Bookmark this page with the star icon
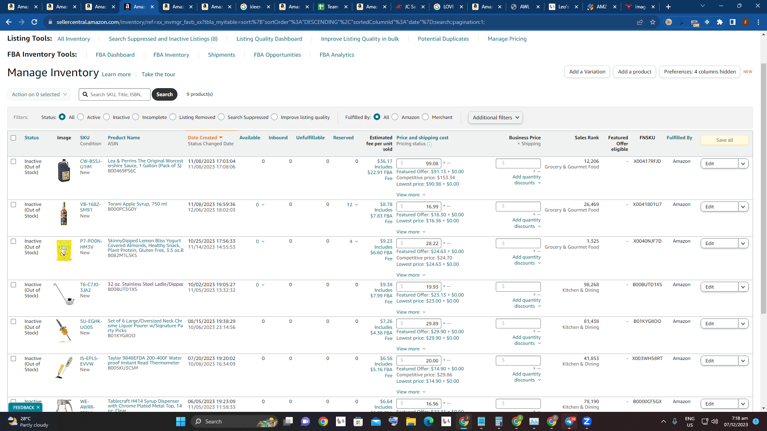The height and width of the screenshot is (431, 767). (653, 22)
